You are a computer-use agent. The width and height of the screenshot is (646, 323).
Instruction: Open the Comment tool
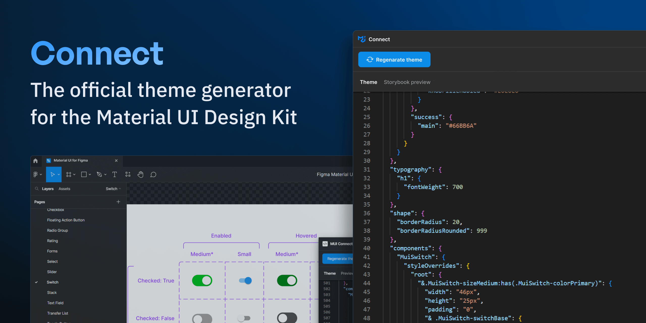(153, 174)
